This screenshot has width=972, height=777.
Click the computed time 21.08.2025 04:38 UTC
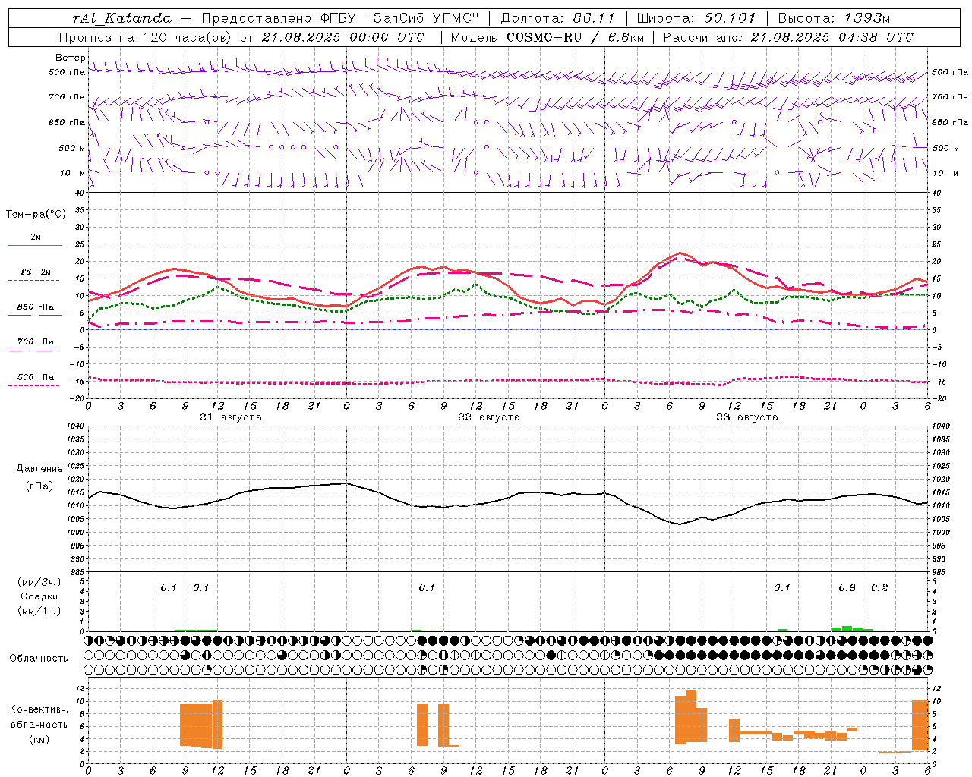(x=832, y=37)
